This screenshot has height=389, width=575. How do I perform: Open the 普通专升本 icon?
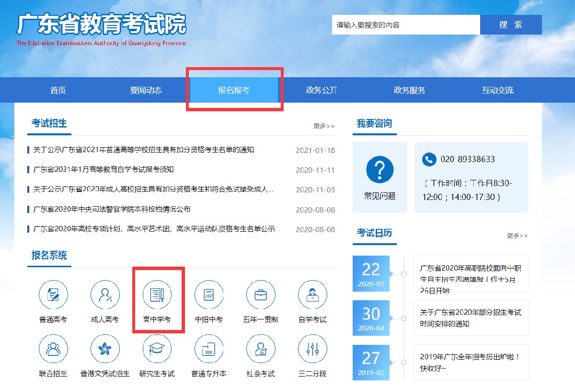pos(208,349)
